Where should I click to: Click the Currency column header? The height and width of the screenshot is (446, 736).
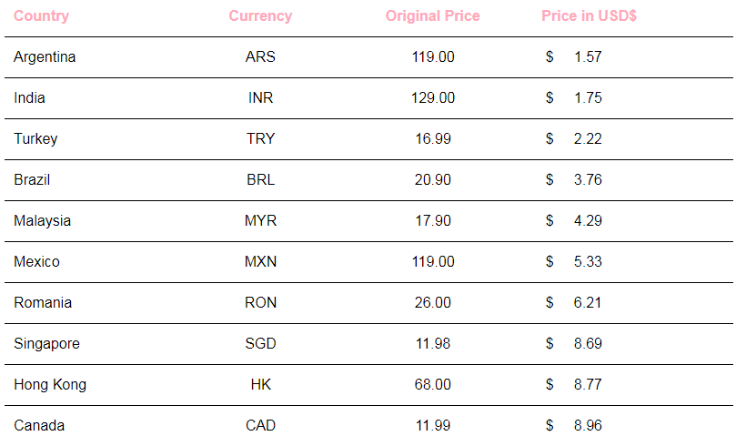260,16
